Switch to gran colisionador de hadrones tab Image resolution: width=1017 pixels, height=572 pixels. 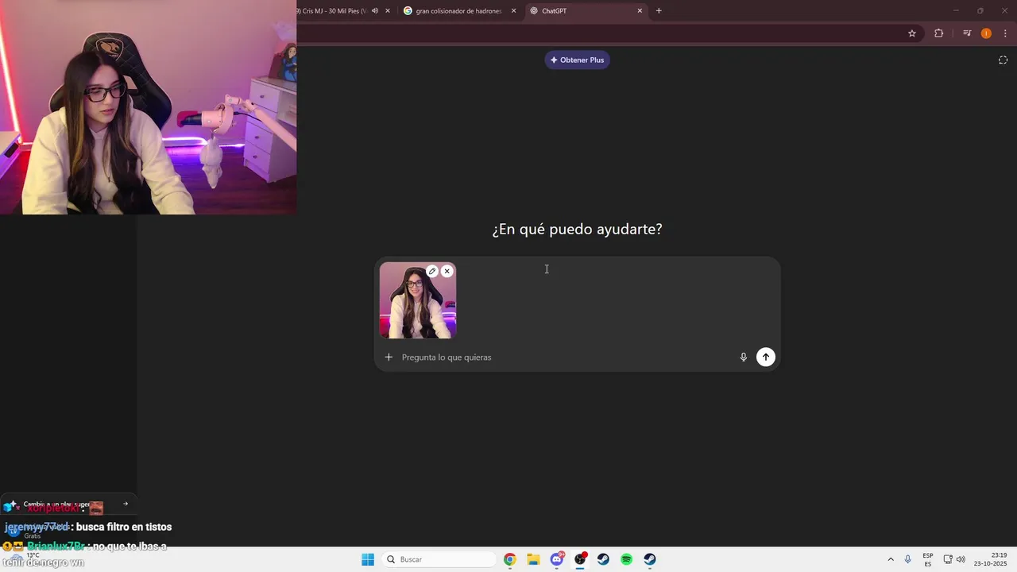(x=458, y=11)
